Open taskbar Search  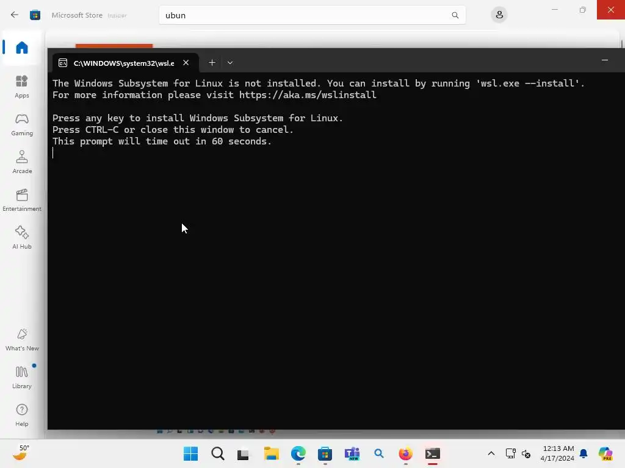(218, 453)
